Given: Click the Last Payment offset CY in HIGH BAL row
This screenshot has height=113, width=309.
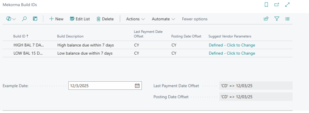Looking at the screenshot, I should pyautogui.click(x=137, y=45).
